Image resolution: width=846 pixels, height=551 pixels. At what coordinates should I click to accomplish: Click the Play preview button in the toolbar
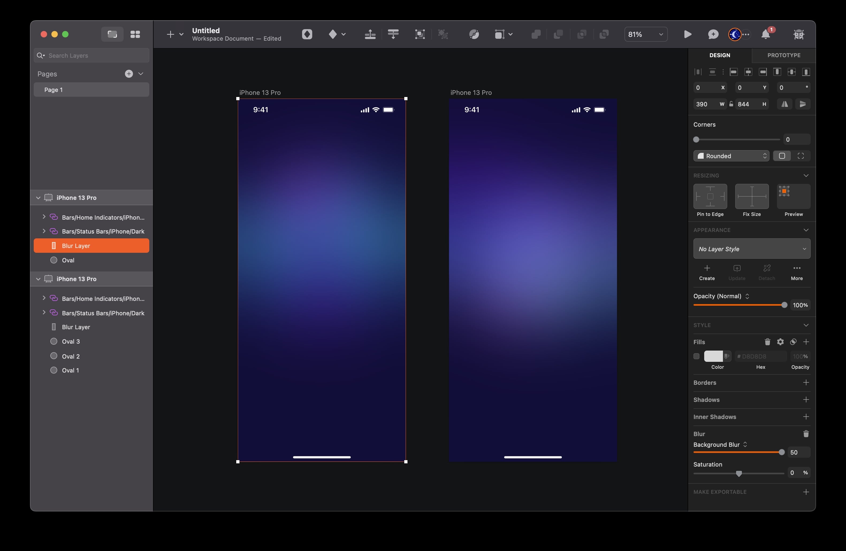[x=687, y=34]
